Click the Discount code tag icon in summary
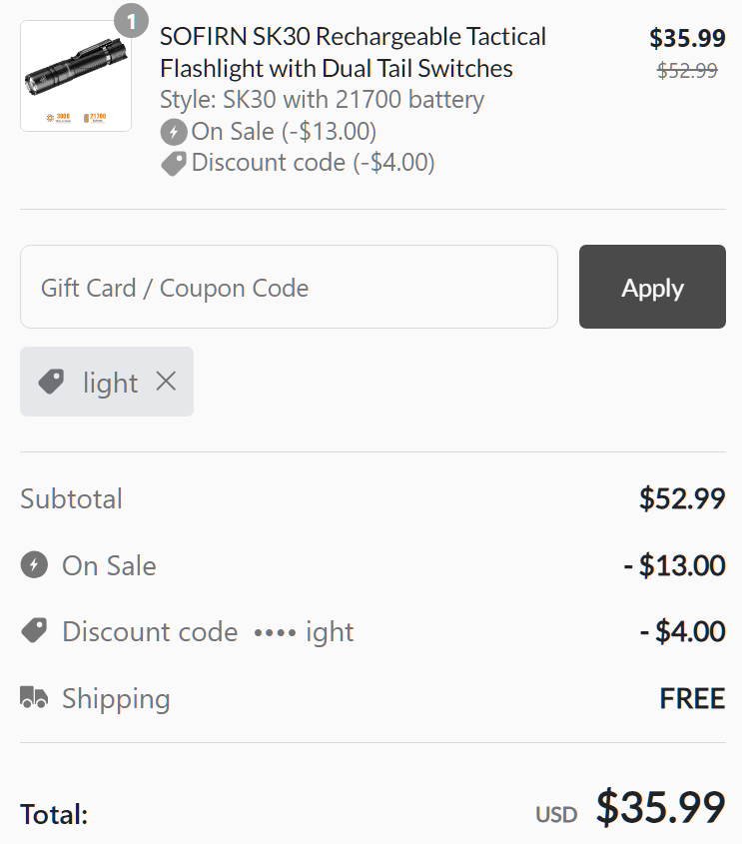The width and height of the screenshot is (742, 844). [x=34, y=631]
